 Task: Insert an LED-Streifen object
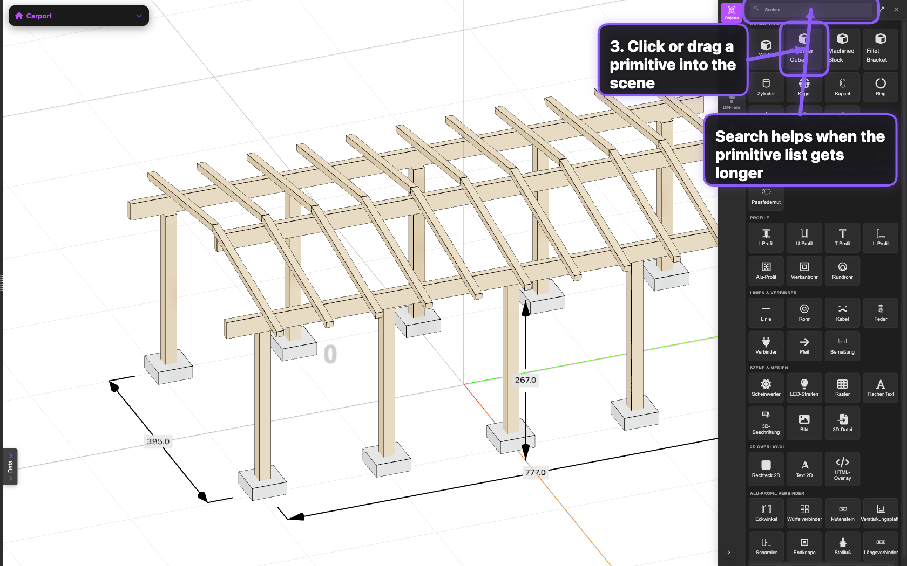[804, 388]
